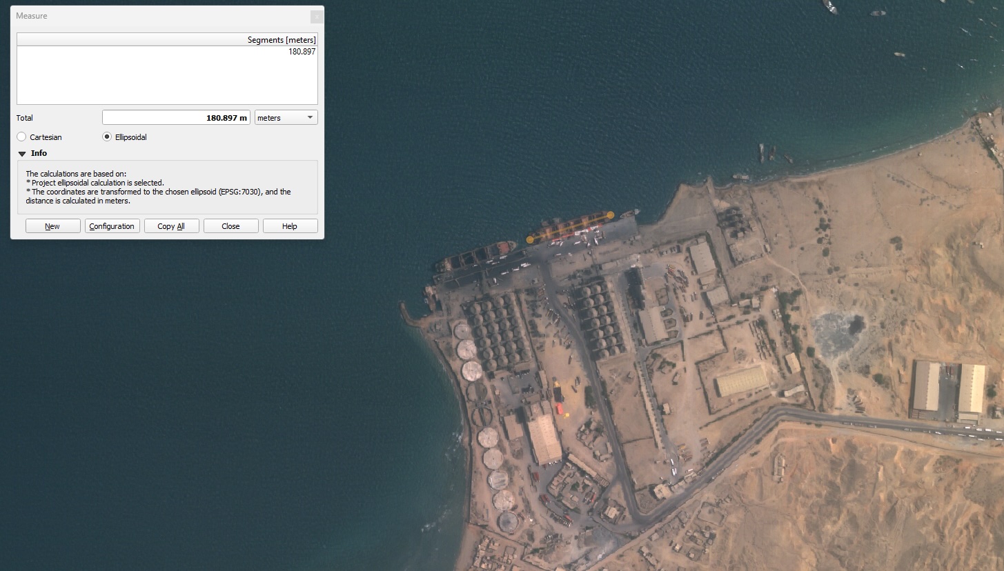Viewport: 1004px width, 571px height.
Task: Select the Cartesian radio button
Action: point(21,137)
